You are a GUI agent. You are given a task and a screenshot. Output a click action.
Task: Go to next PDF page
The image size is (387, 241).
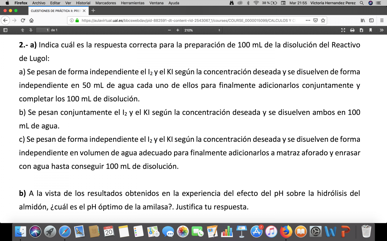(x=31, y=30)
